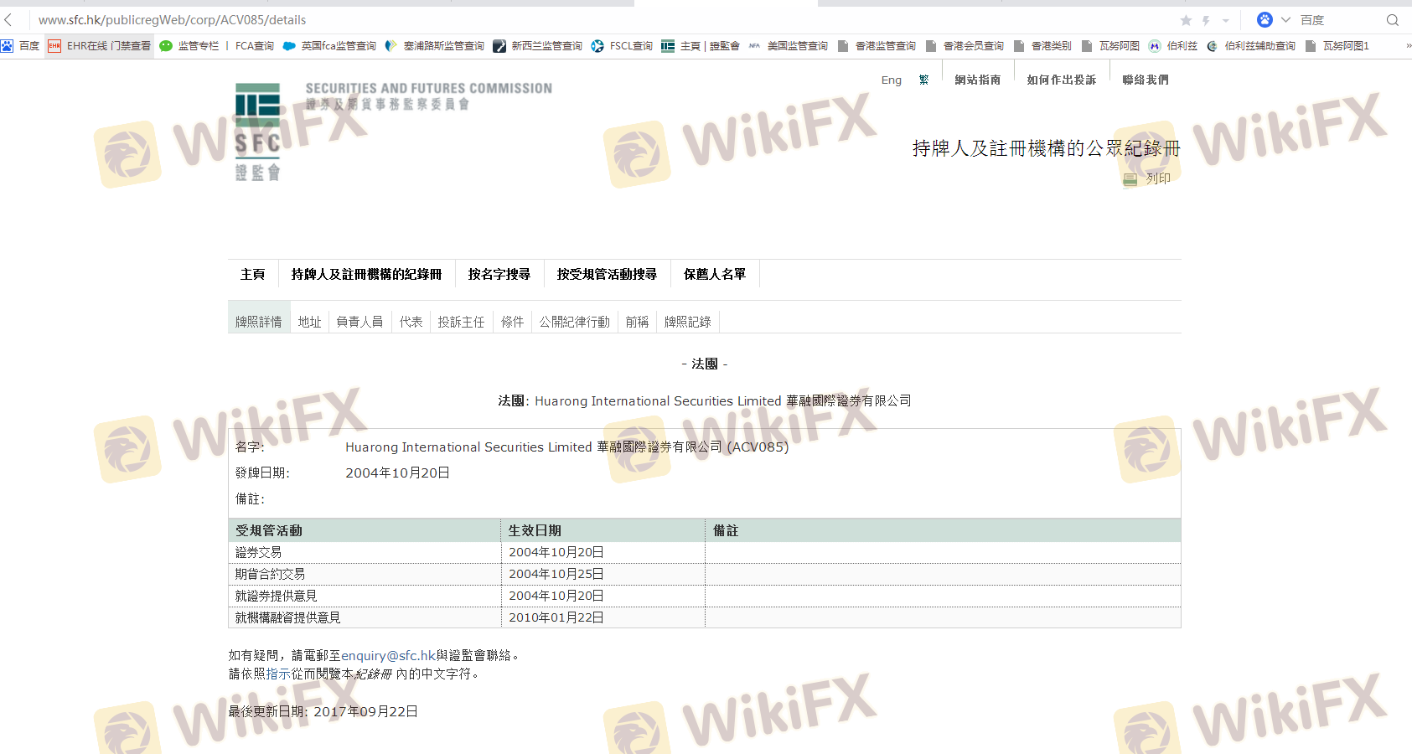1412x754 pixels.
Task: Open the 新西兰监管查询 bookmark
Action: coord(538,46)
